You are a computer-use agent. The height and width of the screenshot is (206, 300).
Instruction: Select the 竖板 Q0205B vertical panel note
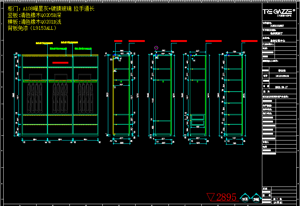(x=34, y=15)
